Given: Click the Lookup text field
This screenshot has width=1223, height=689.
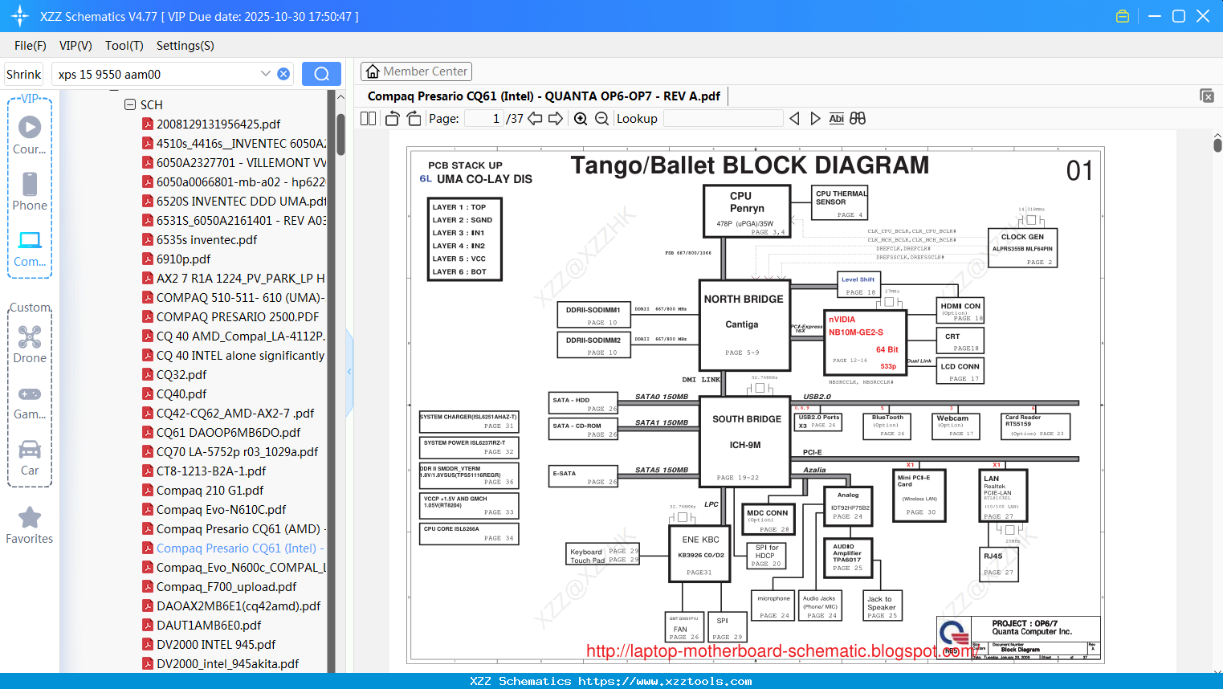Looking at the screenshot, I should (723, 118).
